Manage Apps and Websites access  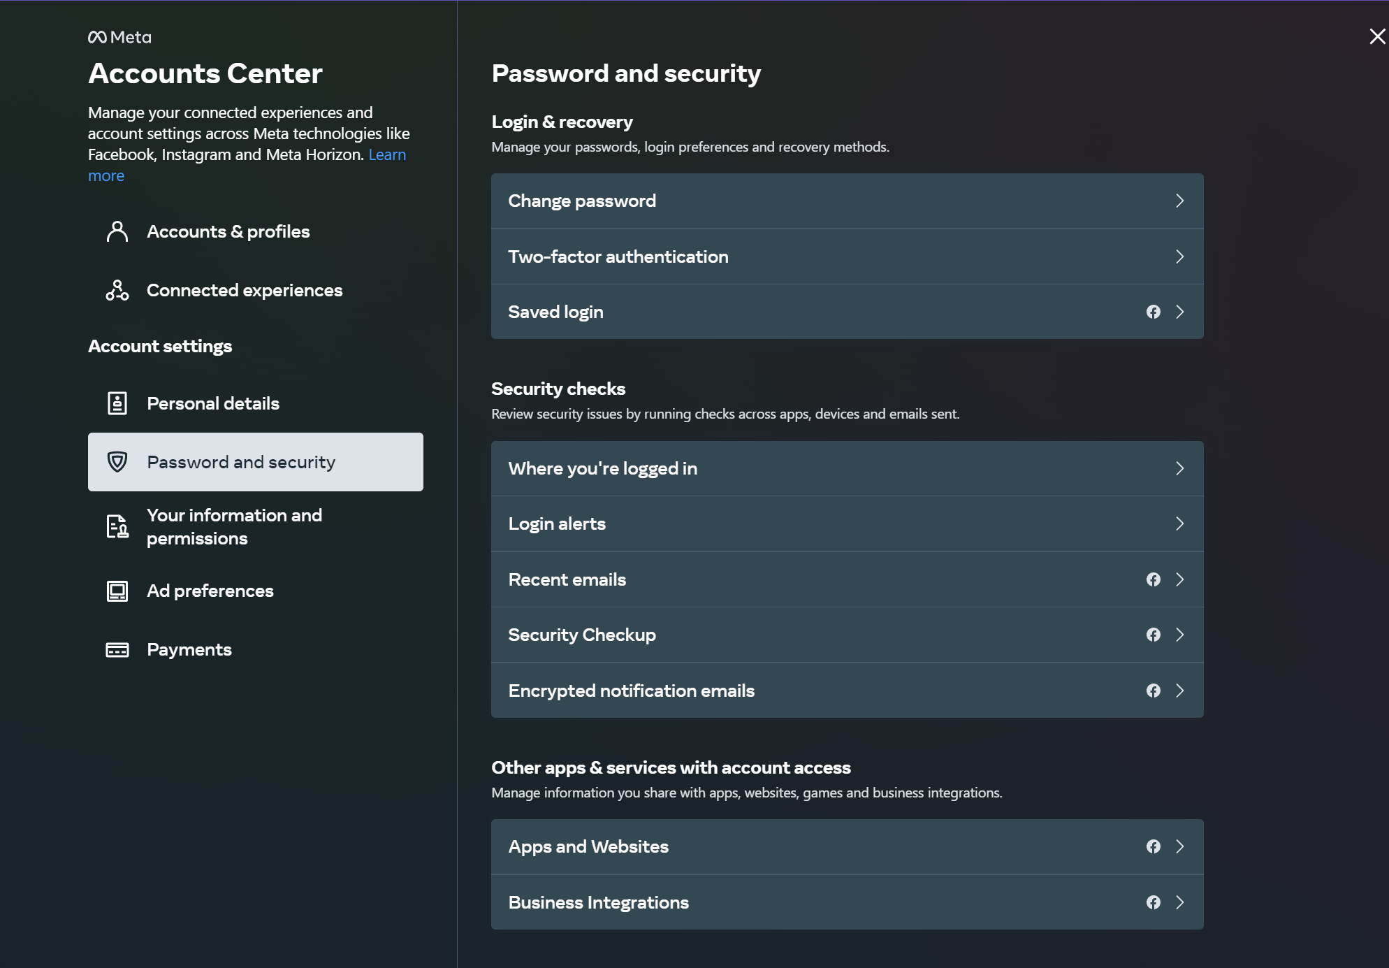click(x=848, y=846)
